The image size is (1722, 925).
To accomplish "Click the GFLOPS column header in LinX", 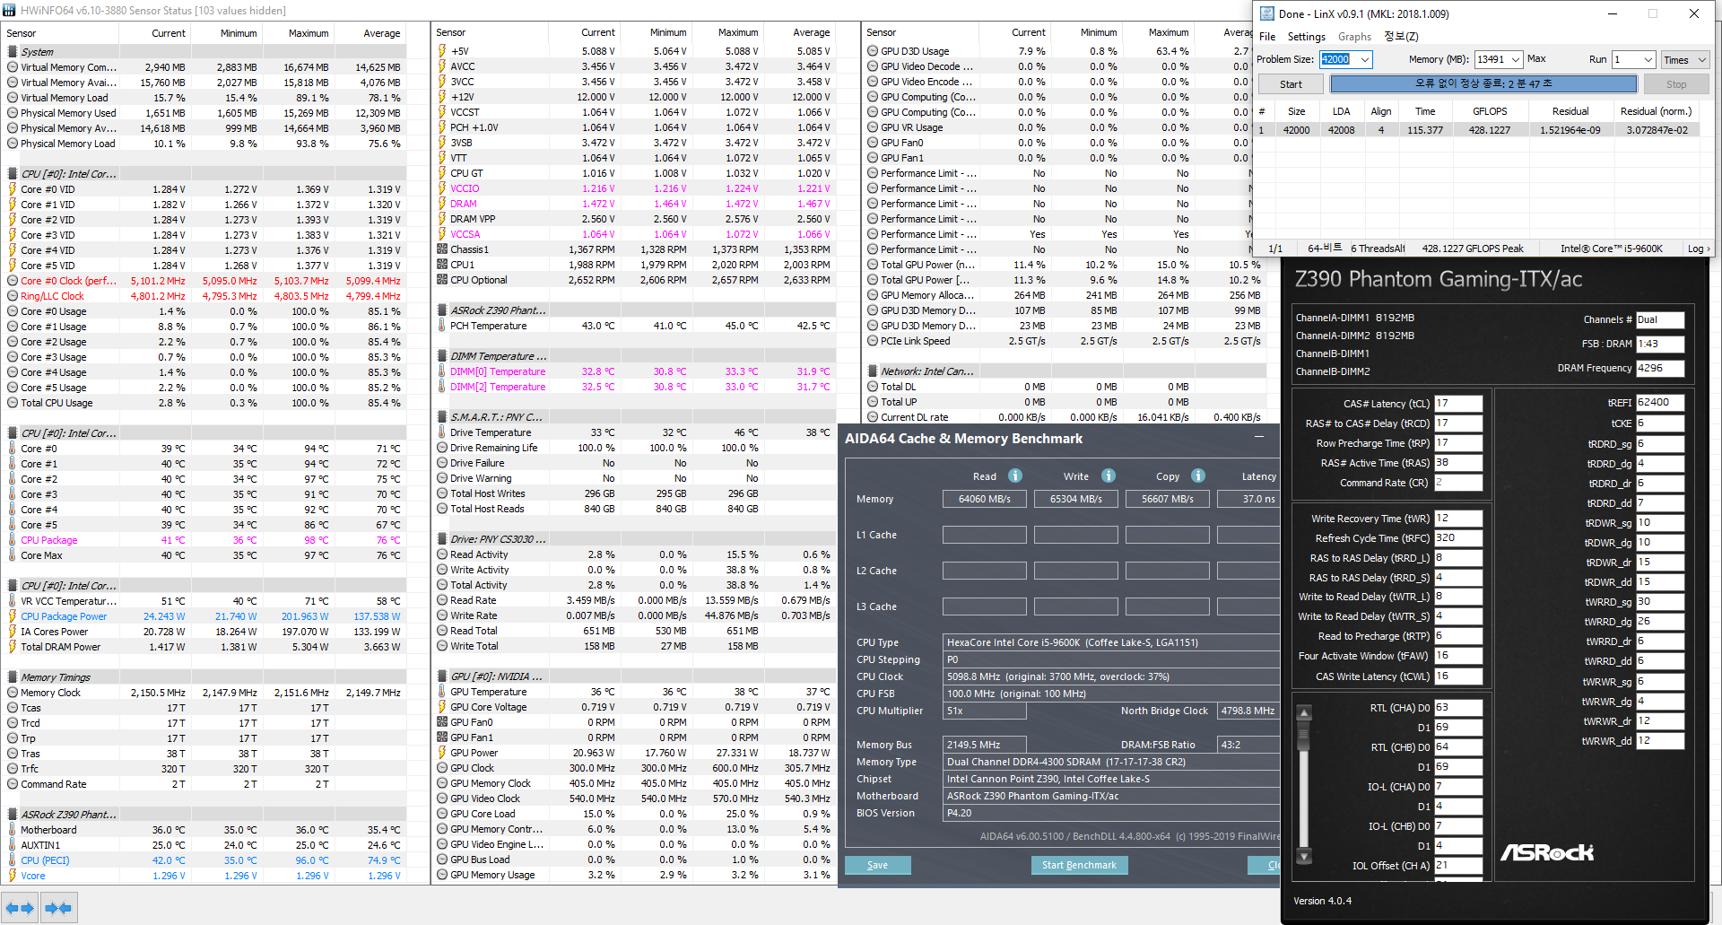I will (1490, 111).
